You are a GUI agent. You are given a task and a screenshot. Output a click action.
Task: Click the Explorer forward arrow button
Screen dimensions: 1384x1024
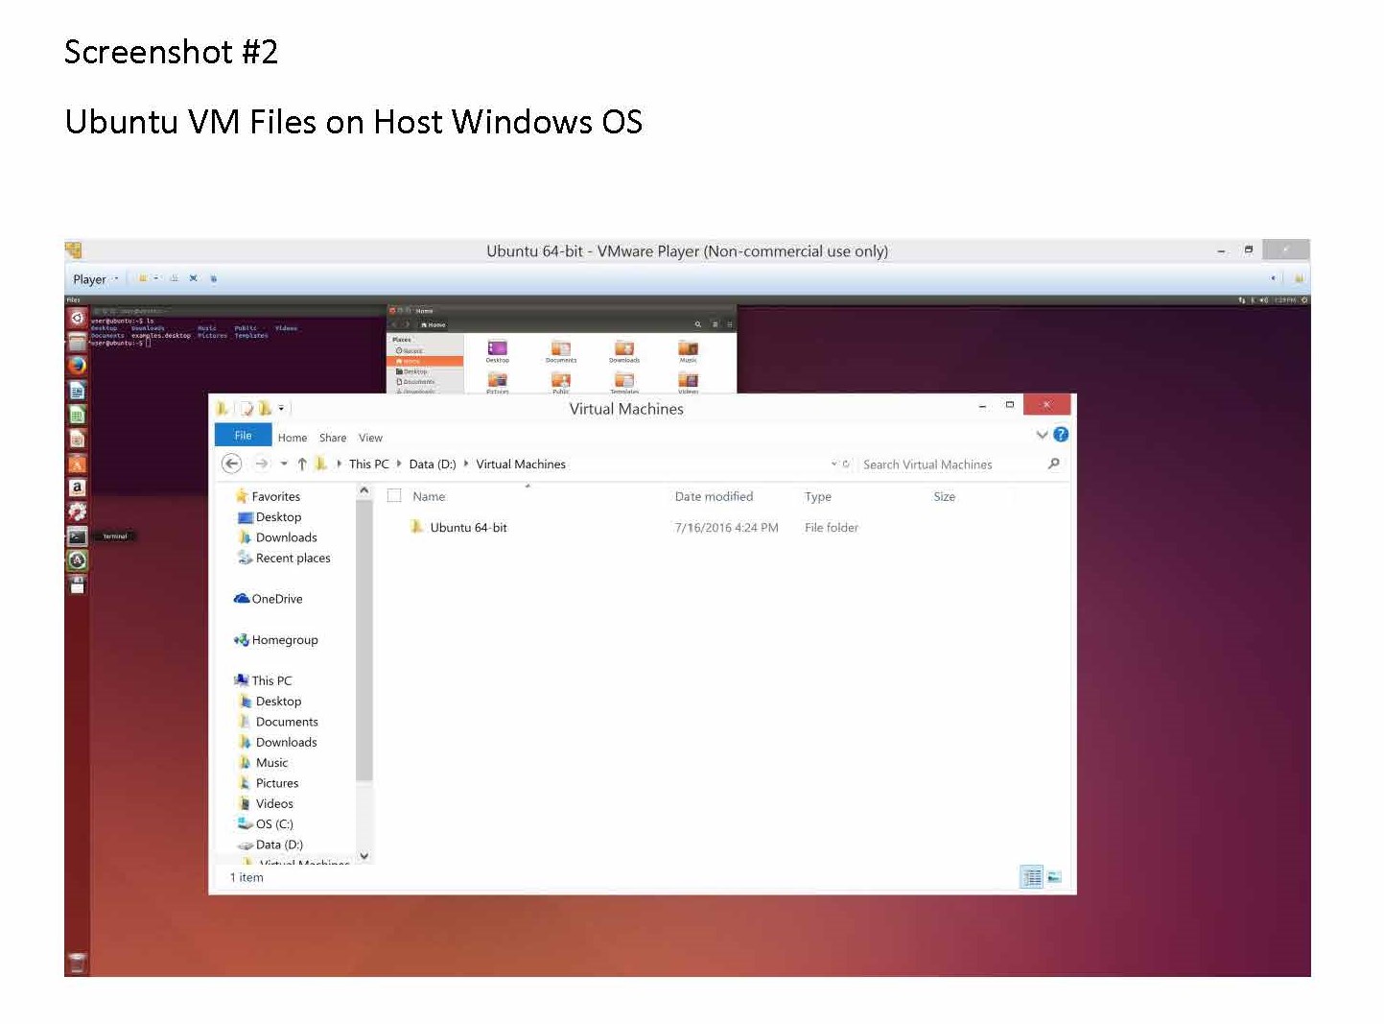(262, 464)
